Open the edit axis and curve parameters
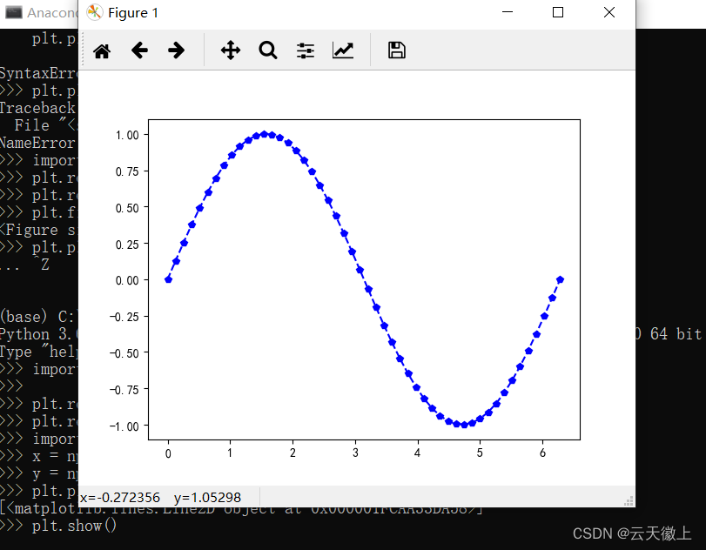The width and height of the screenshot is (706, 550). coord(343,50)
